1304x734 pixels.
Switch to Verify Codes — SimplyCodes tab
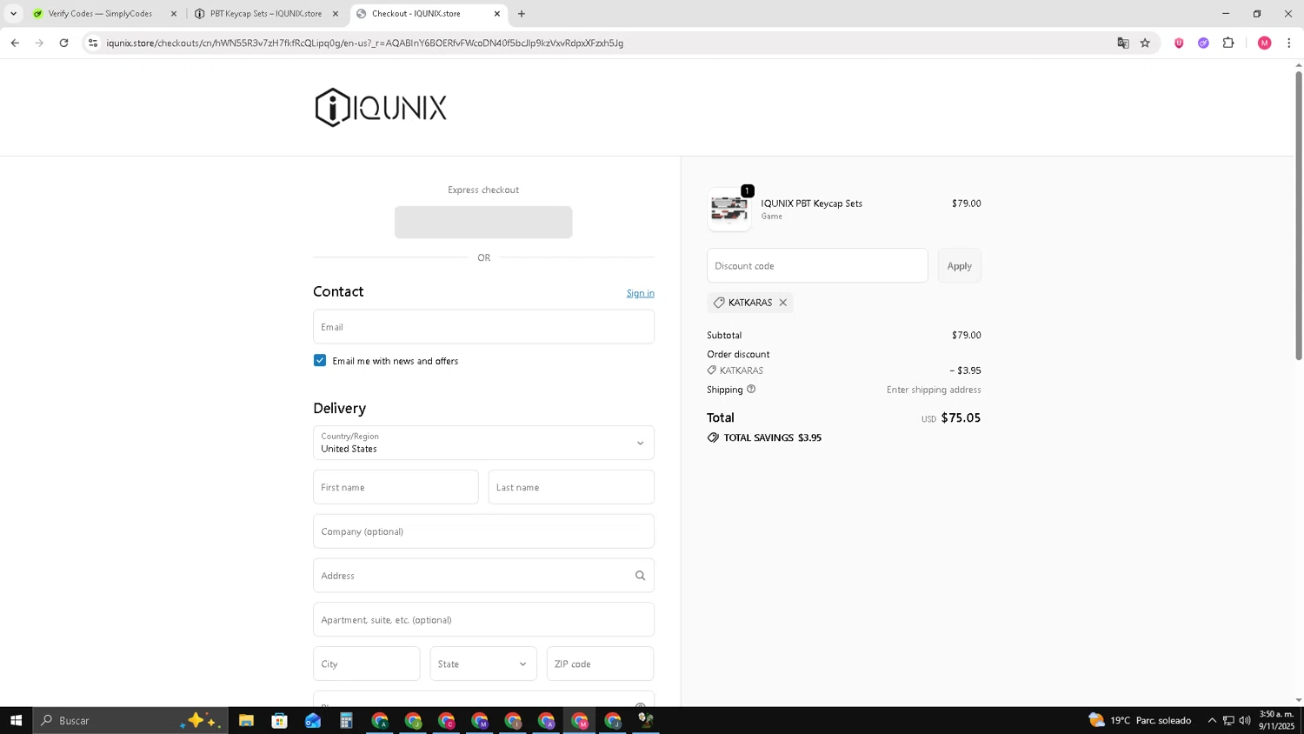point(100,14)
